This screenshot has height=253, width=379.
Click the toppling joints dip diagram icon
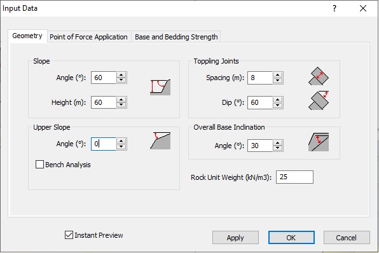[319, 100]
